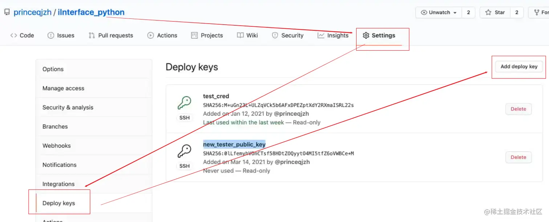
Task: Delete the test_cred deploy key
Action: coord(518,109)
